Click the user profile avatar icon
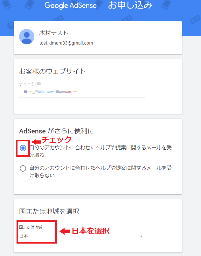This screenshot has height=256, width=201. [27, 37]
